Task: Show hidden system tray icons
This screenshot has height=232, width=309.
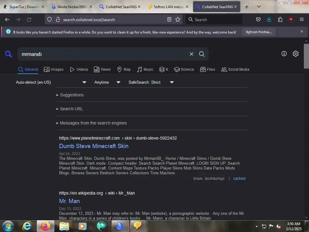Action: [x=256, y=226]
